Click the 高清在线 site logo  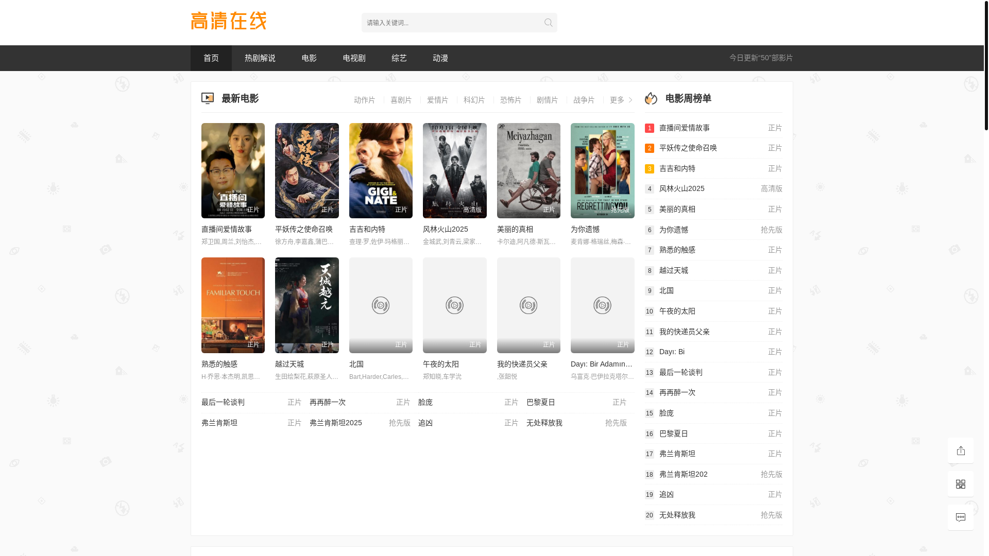[229, 21]
